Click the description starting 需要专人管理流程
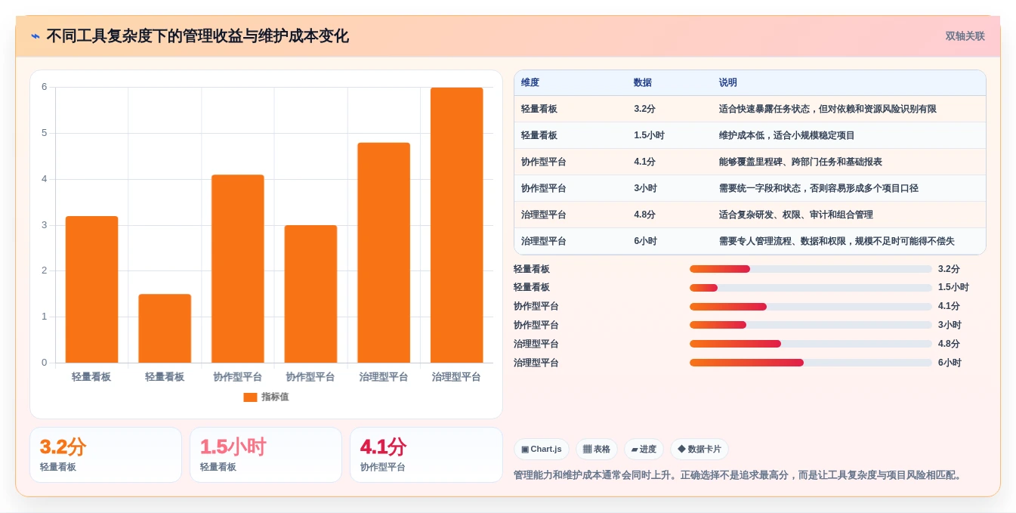The width and height of the screenshot is (1016, 513). [x=836, y=241]
